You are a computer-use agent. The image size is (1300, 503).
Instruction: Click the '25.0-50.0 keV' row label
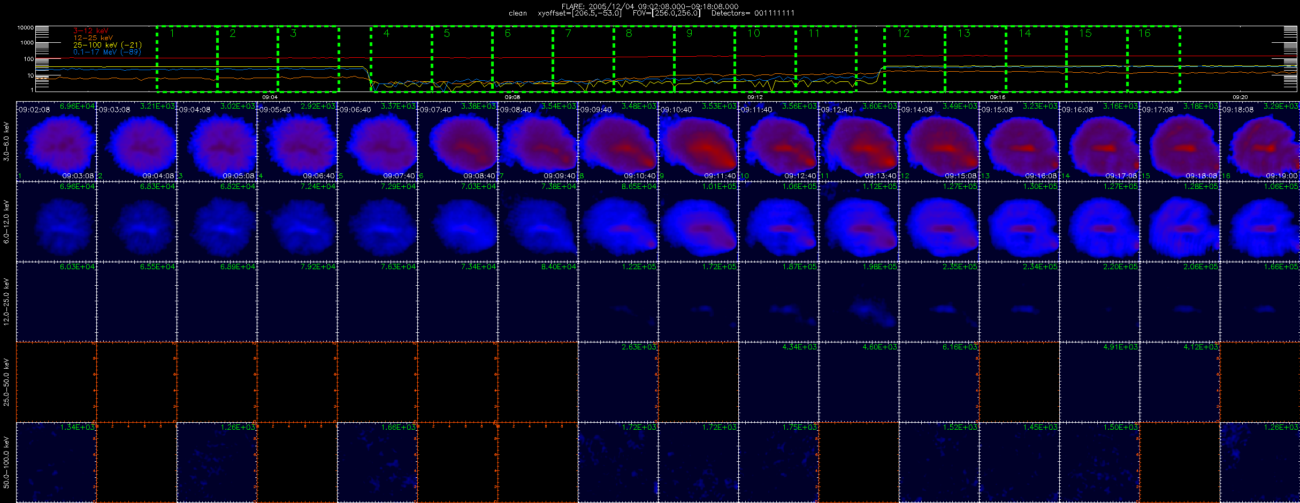(x=6, y=383)
